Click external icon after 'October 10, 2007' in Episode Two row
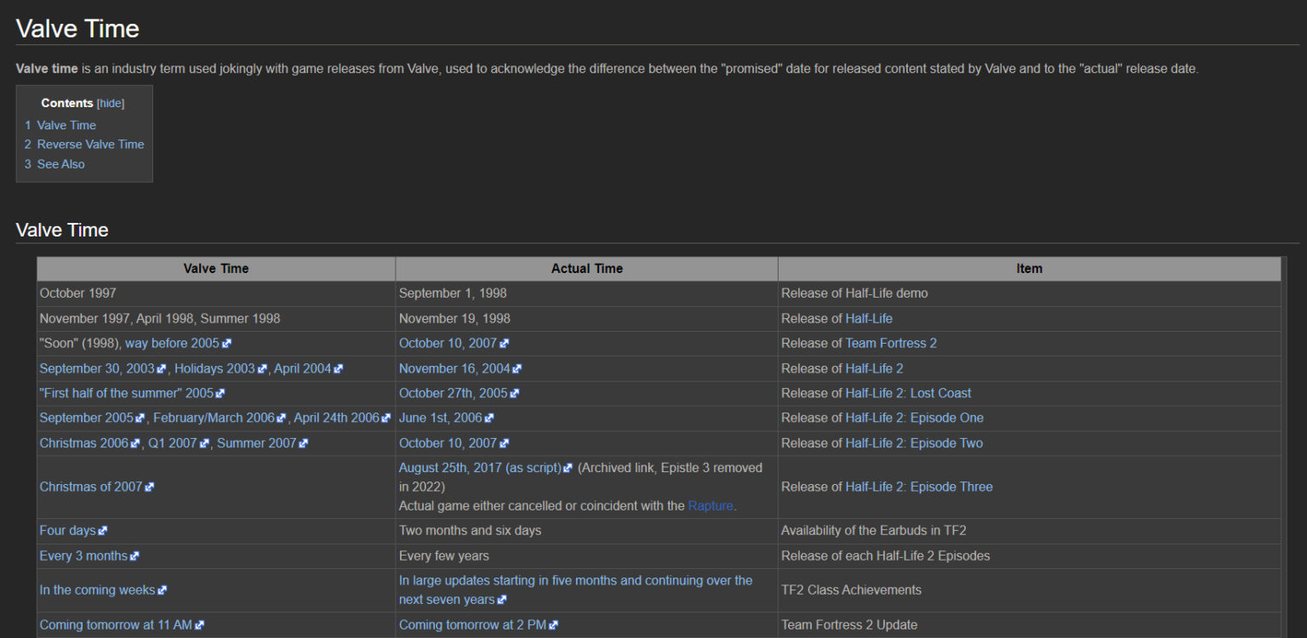Viewport: 1307px width, 638px height. click(504, 443)
